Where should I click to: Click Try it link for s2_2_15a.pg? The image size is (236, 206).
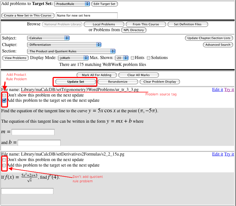[229, 154]
